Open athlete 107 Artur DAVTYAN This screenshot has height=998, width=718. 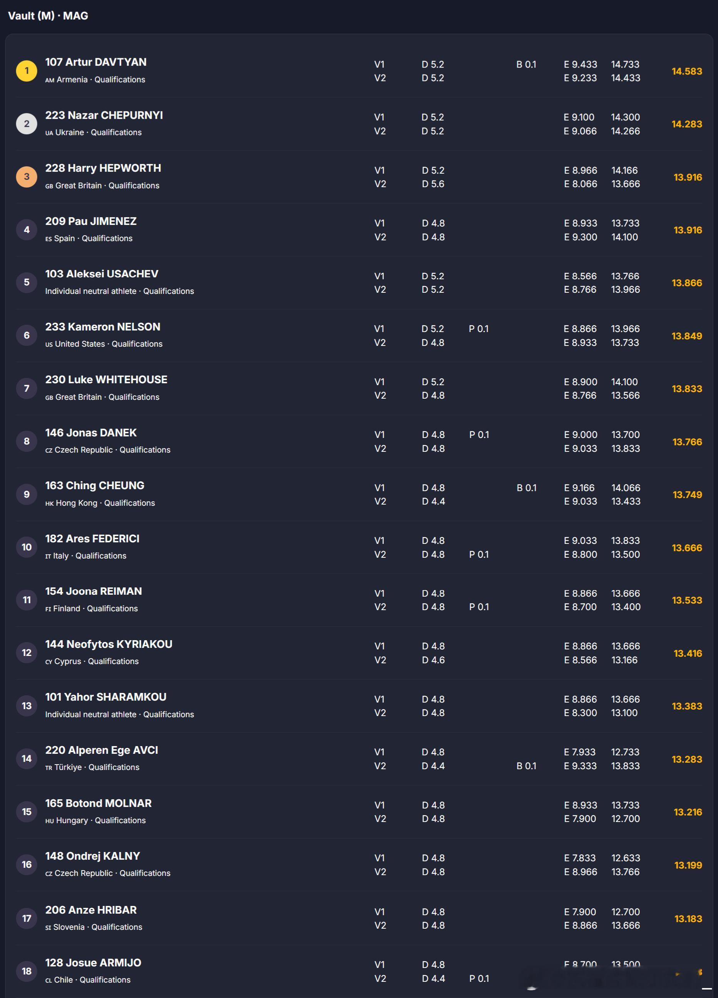tap(96, 62)
